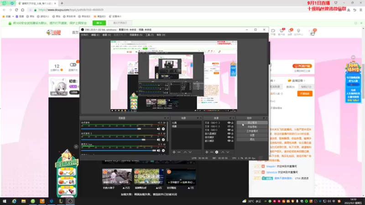Switch to 贵宾(9) tab
The width and height of the screenshot is (365, 205).
tap(290, 87)
